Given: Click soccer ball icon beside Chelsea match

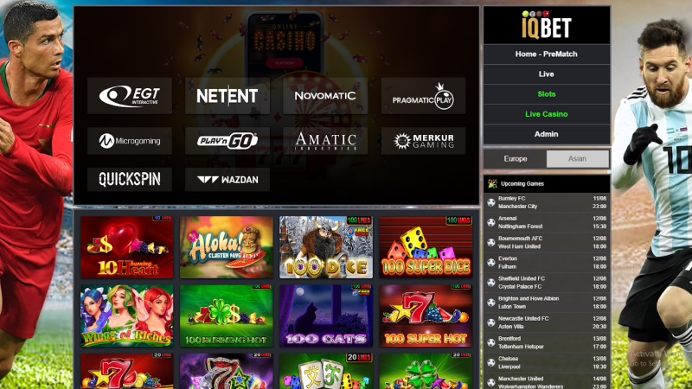Looking at the screenshot, I should point(490,362).
